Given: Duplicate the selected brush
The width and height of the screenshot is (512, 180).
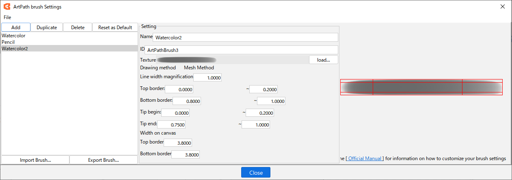Looking at the screenshot, I should point(47,28).
